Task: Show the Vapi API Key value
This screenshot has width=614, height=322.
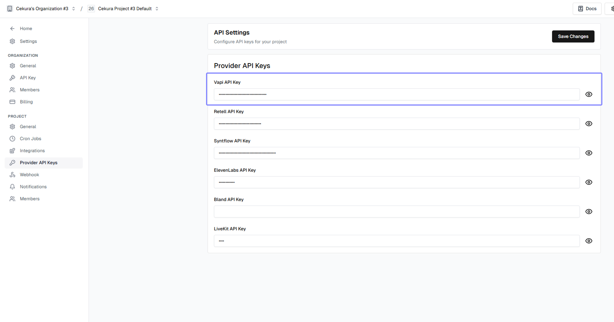Action: tap(589, 94)
